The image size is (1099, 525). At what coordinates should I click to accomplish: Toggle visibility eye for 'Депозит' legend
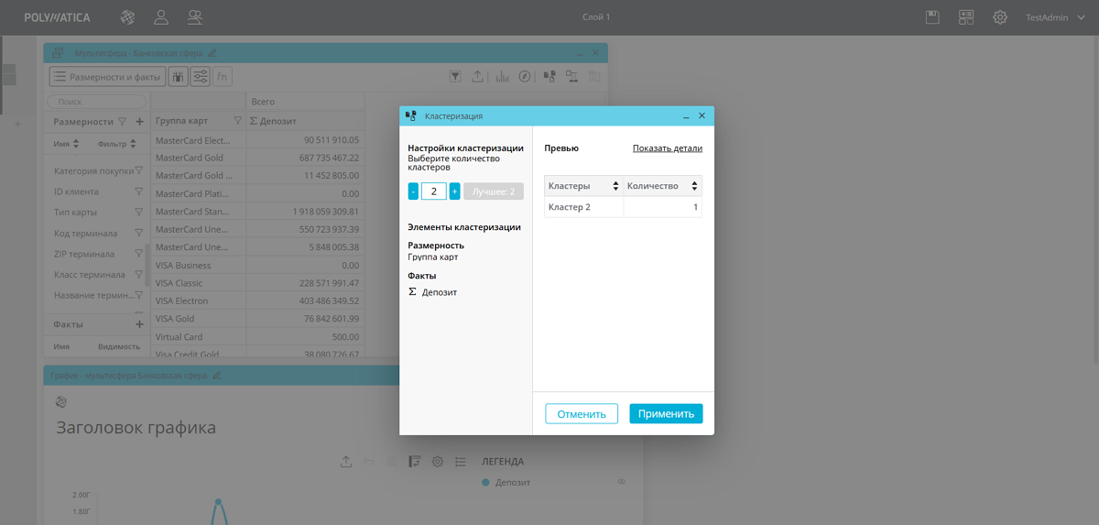click(621, 482)
